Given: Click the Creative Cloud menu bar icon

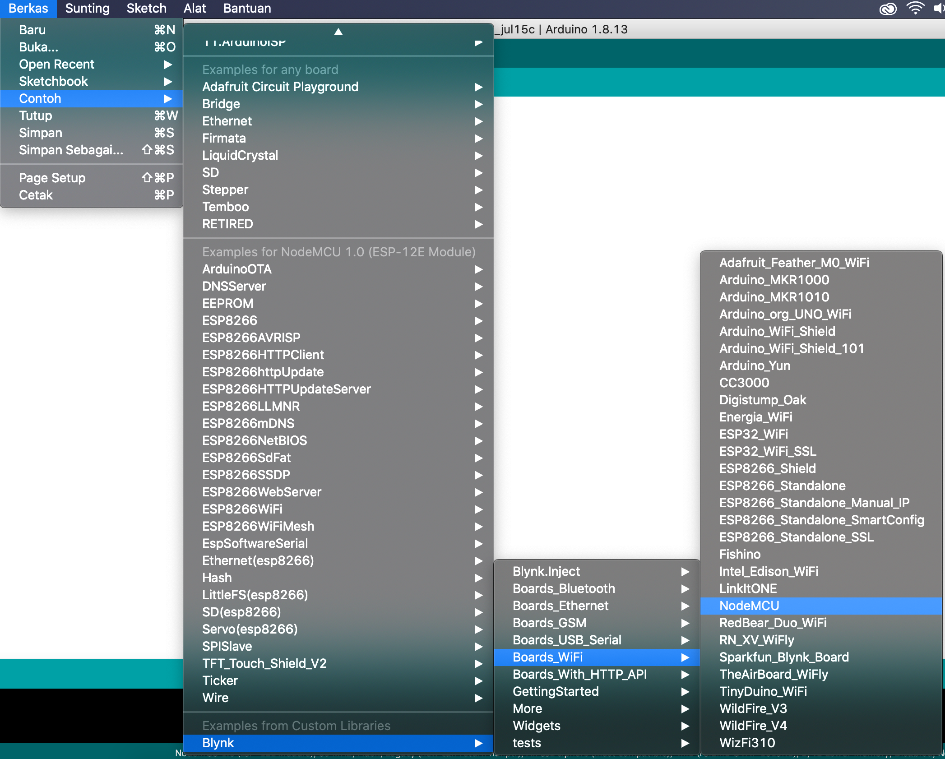Looking at the screenshot, I should [x=888, y=9].
